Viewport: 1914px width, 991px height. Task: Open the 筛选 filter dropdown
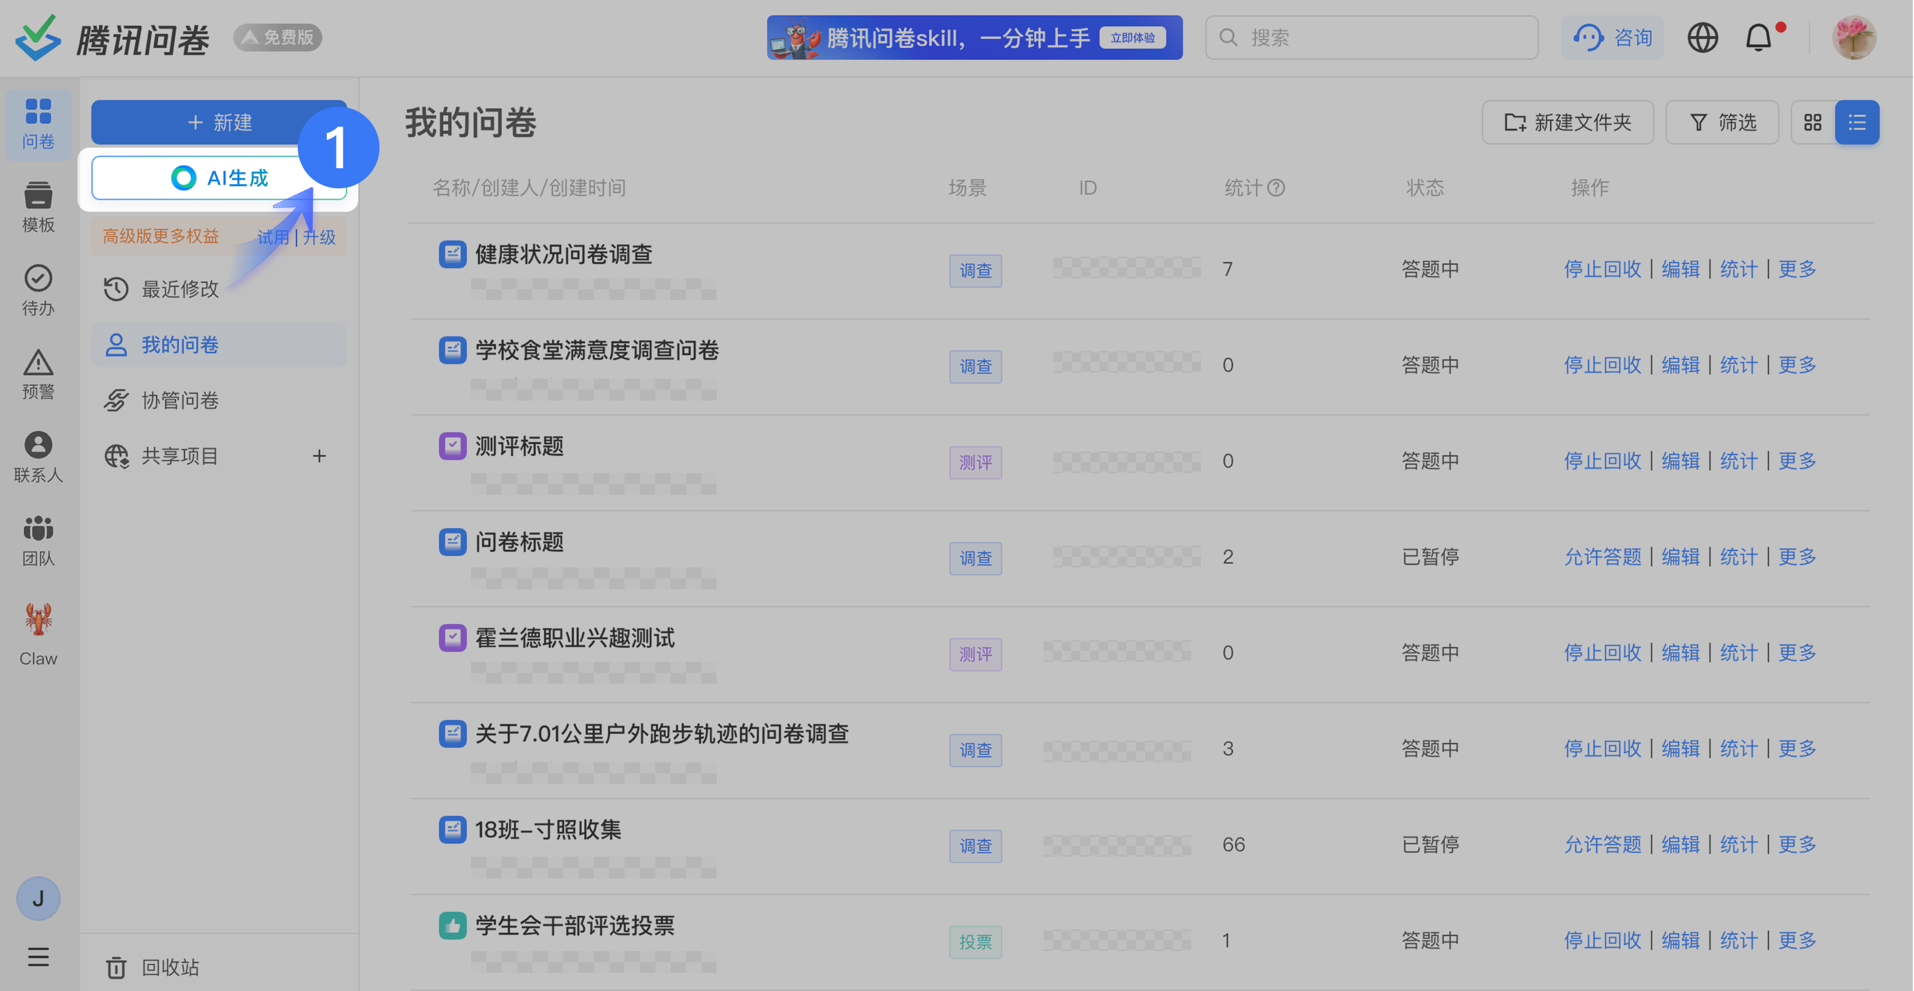click(1722, 123)
